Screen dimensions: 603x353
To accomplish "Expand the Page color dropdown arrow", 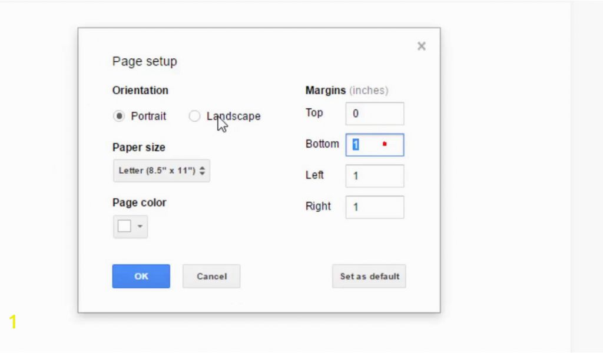I will point(140,227).
